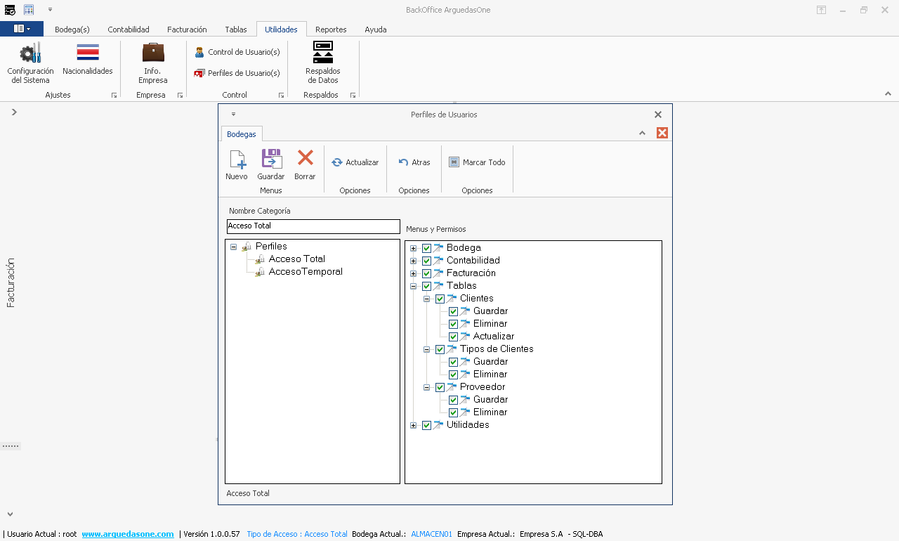
Task: Click top-left app icon in title bar
Action: coord(10,9)
